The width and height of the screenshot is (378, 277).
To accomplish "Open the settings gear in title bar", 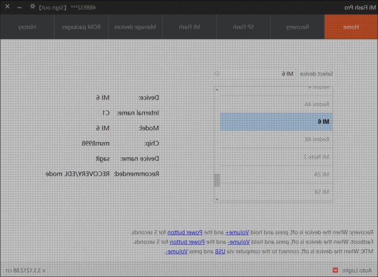I will click(x=33, y=7).
